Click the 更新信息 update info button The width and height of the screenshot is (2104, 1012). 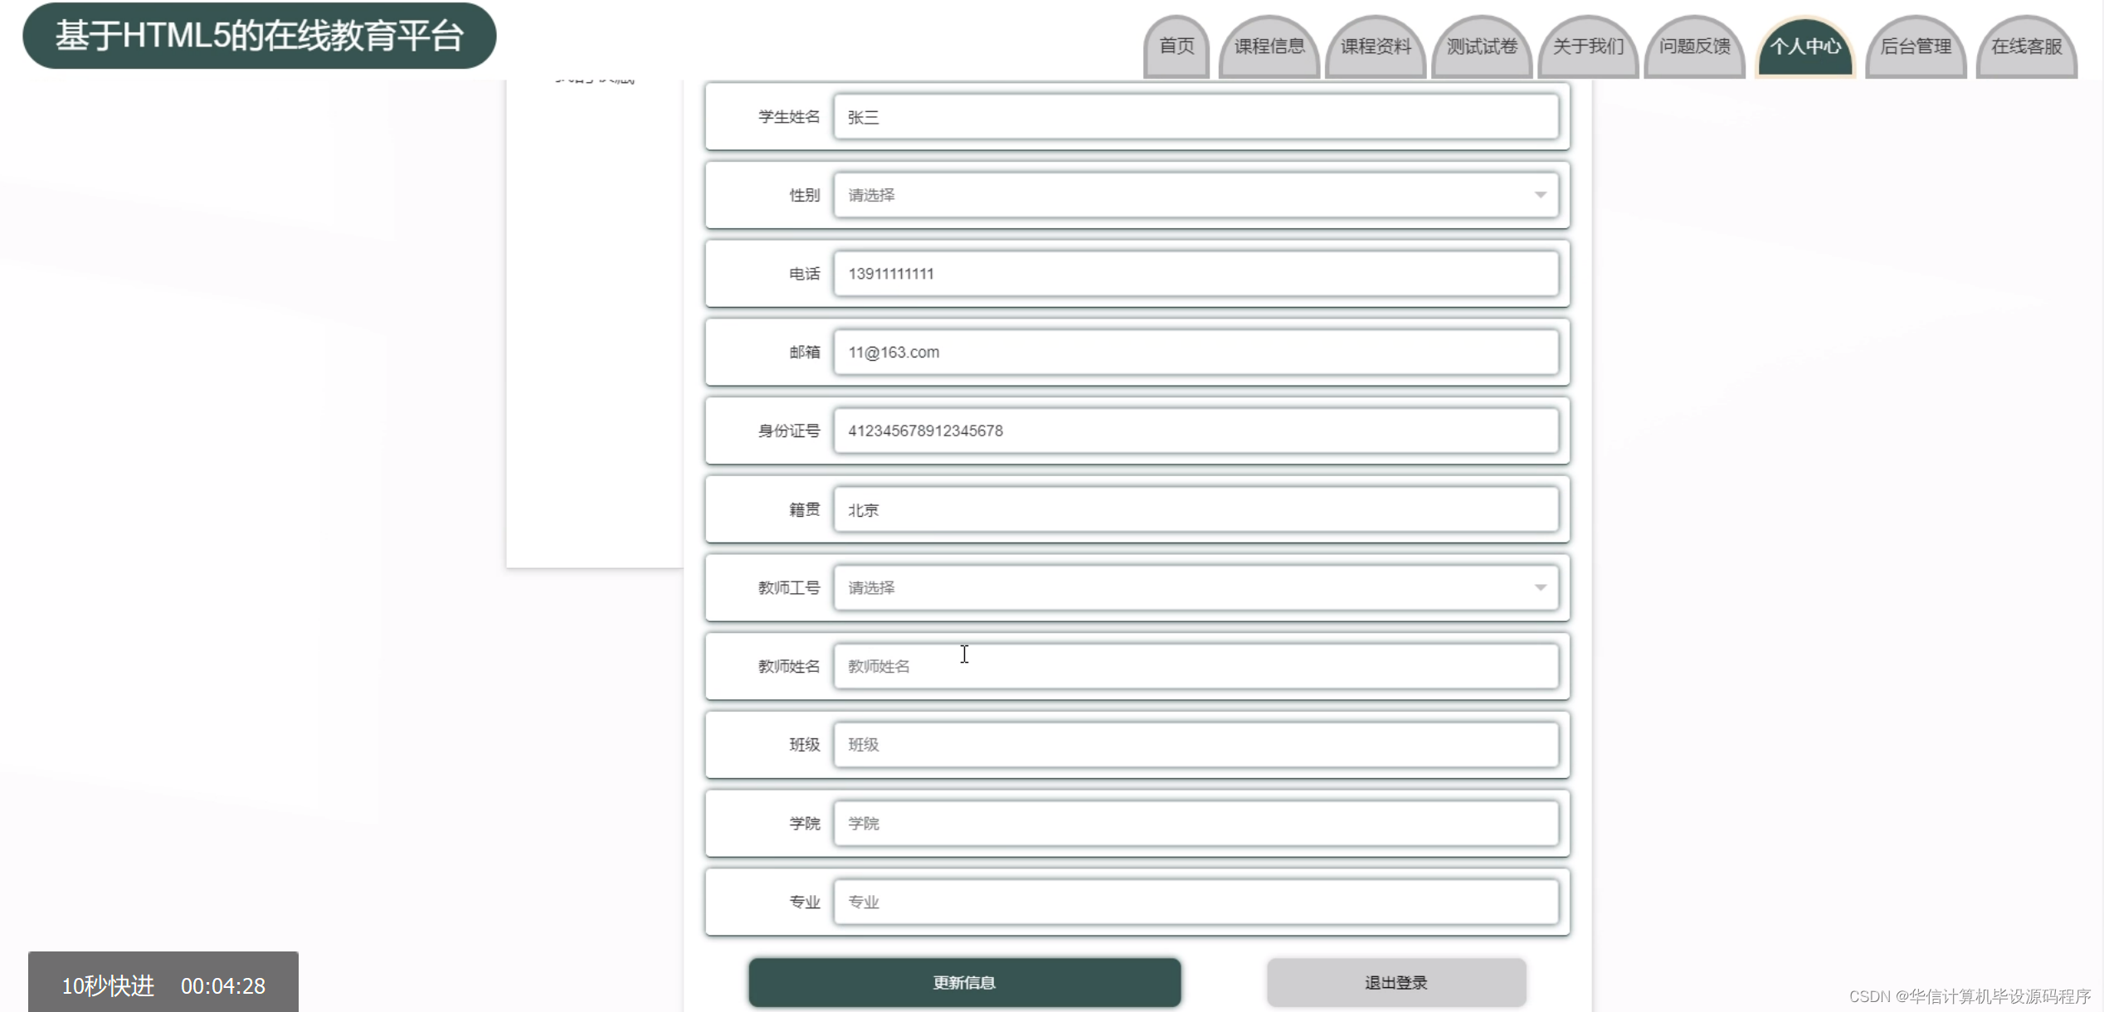965,981
